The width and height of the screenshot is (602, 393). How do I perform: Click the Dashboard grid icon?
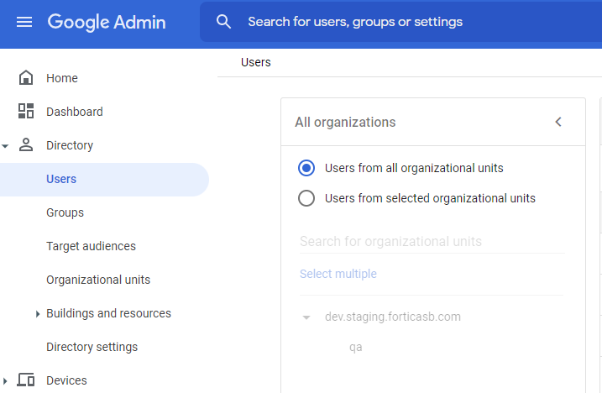(26, 112)
